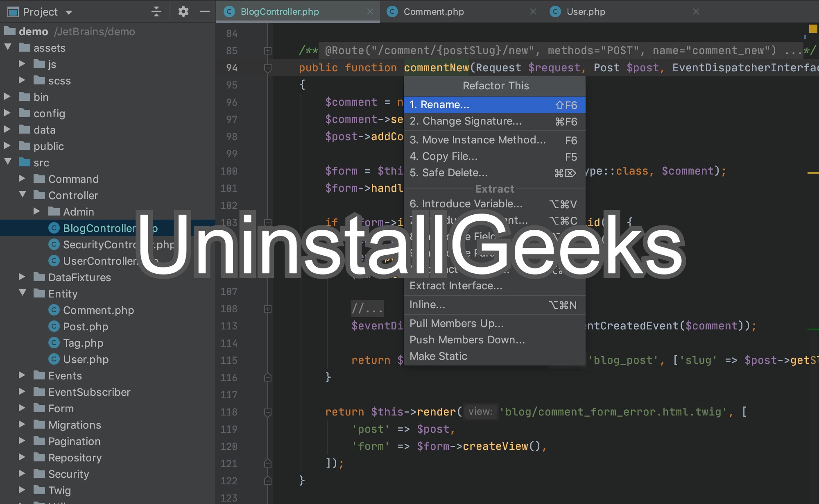This screenshot has width=819, height=504.
Task: Open the Project view dropdown arrow
Action: pyautogui.click(x=69, y=12)
